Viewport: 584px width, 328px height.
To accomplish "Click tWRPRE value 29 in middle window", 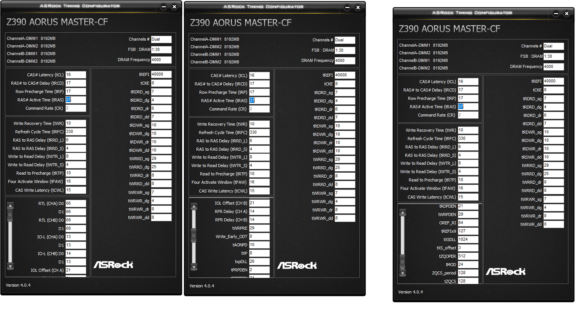I will tap(259, 228).
